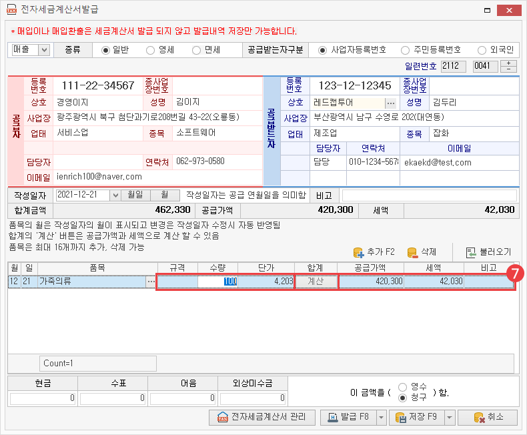
Task: Expand the 발급 F8 dropdown arrow
Action: [x=382, y=417]
